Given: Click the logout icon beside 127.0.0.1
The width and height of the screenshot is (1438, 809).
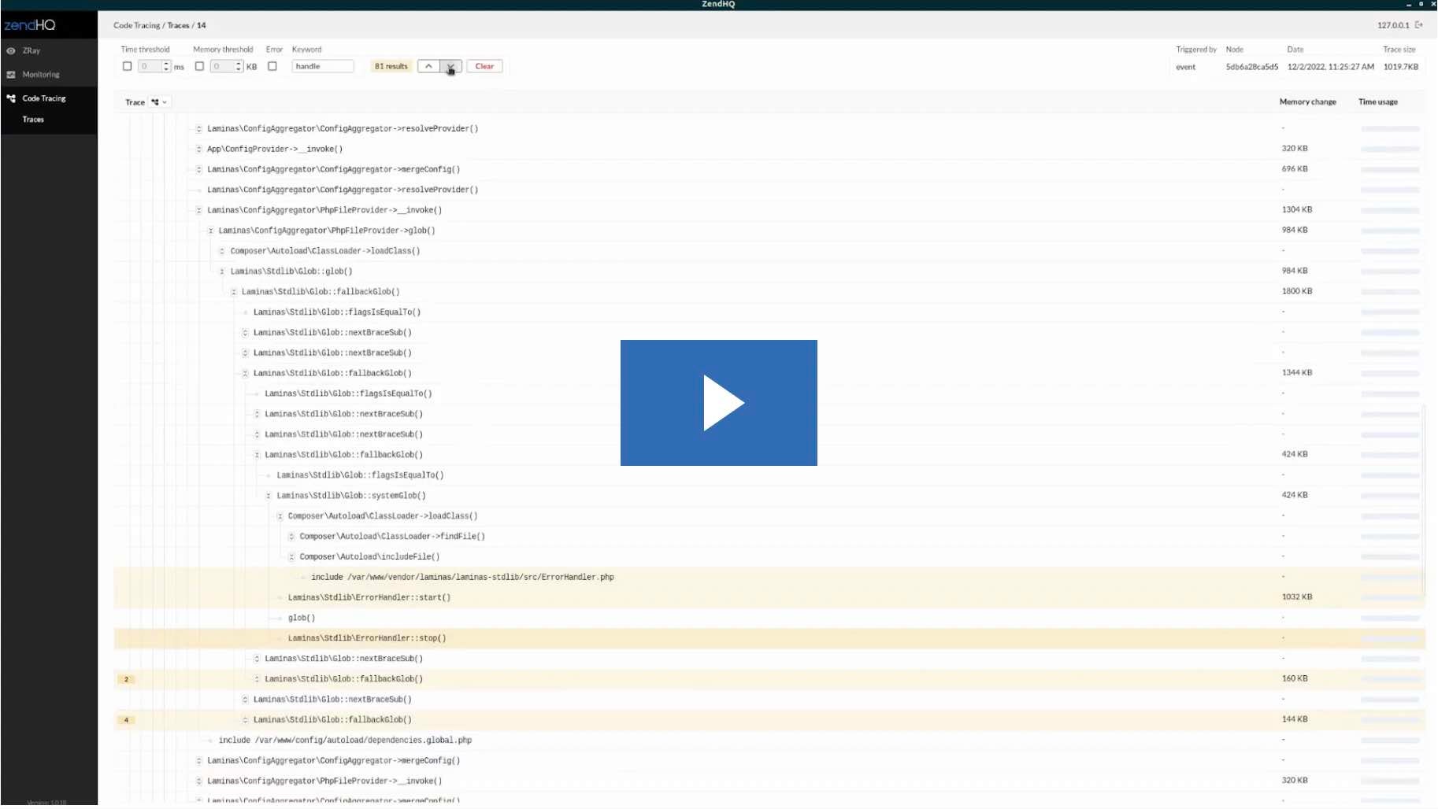Looking at the screenshot, I should point(1419,25).
